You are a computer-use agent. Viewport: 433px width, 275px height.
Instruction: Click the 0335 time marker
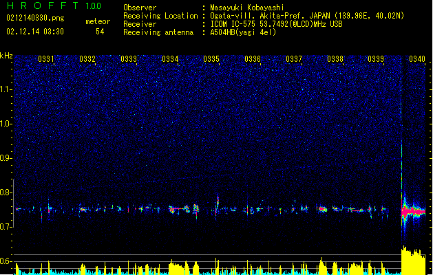click(211, 59)
